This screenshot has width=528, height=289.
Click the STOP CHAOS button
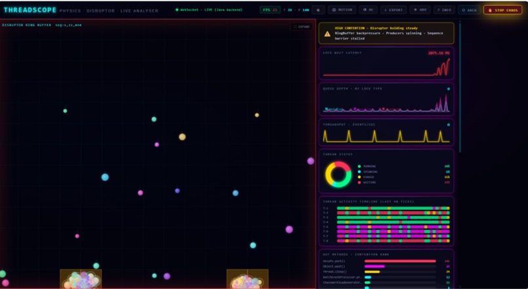point(502,10)
